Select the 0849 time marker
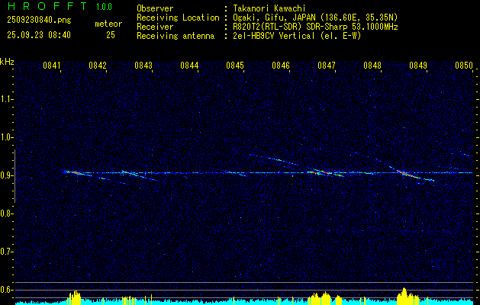 (x=418, y=66)
